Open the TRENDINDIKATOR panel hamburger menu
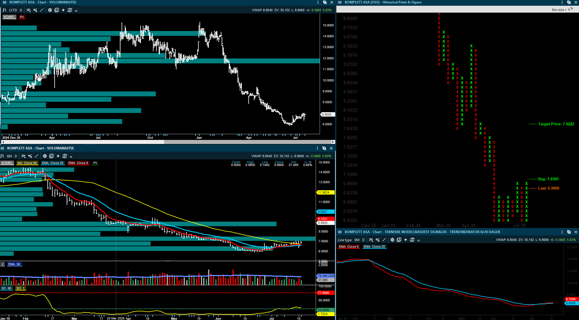579x320 pixels. (340, 232)
